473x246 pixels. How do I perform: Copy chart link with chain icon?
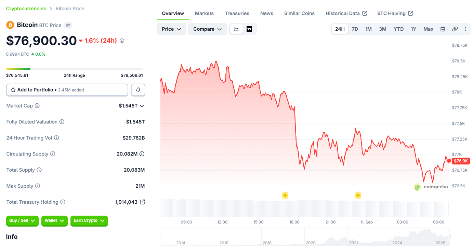click(x=455, y=29)
